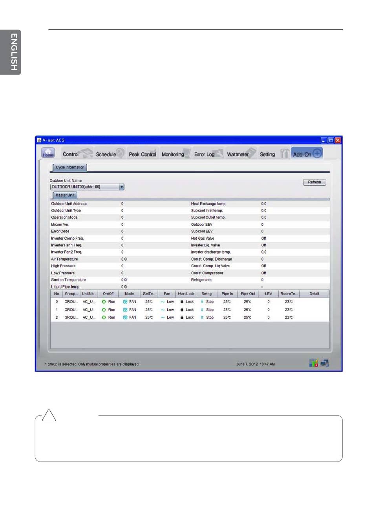Click the computer connection icon in status bar
Screen dimensions: 373x529
coord(324,363)
